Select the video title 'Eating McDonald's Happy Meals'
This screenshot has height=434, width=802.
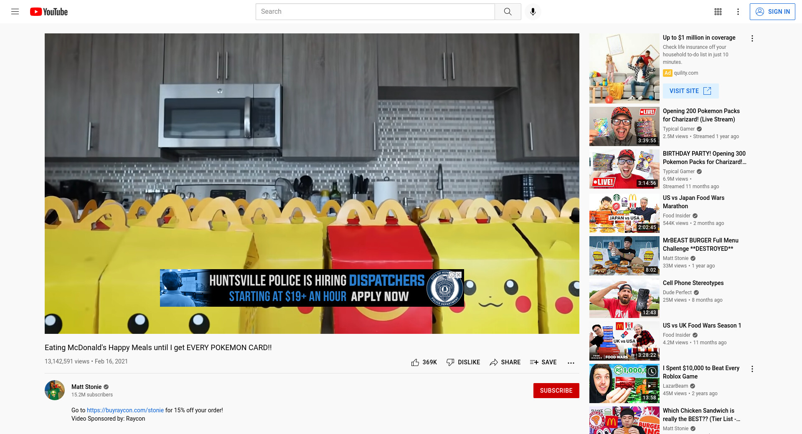158,348
